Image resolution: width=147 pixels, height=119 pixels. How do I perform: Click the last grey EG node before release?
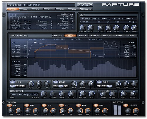click(90, 52)
